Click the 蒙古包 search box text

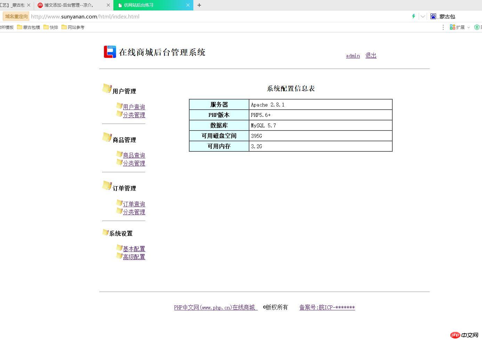pyautogui.click(x=447, y=16)
